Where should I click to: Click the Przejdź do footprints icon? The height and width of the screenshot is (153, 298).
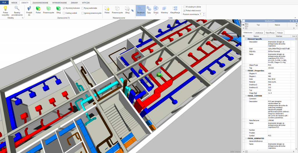pos(29,8)
